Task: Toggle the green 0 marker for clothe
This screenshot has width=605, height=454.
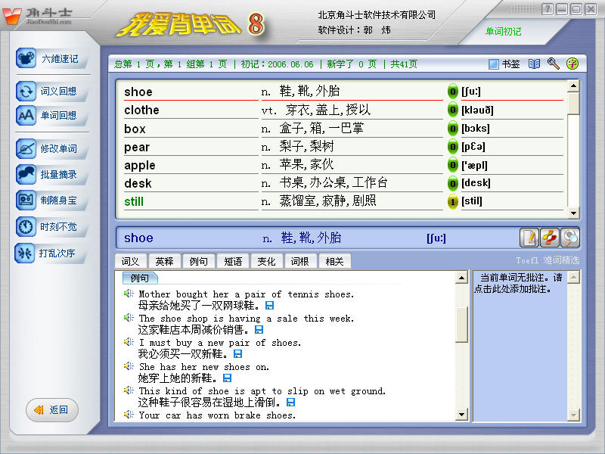Action: (x=452, y=110)
